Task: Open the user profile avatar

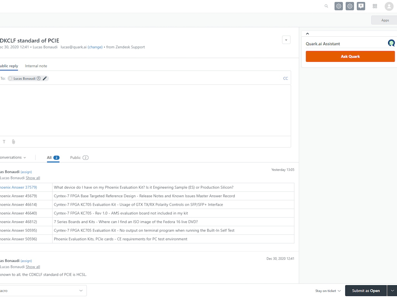Action: [x=389, y=6]
